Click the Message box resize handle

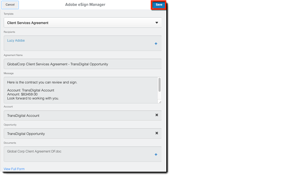160,102
